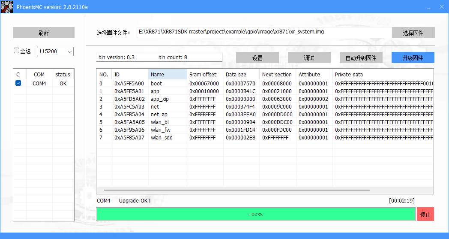Click the 刷新 refresh button
Viewport: 449px width, 239px height.
[x=44, y=33]
